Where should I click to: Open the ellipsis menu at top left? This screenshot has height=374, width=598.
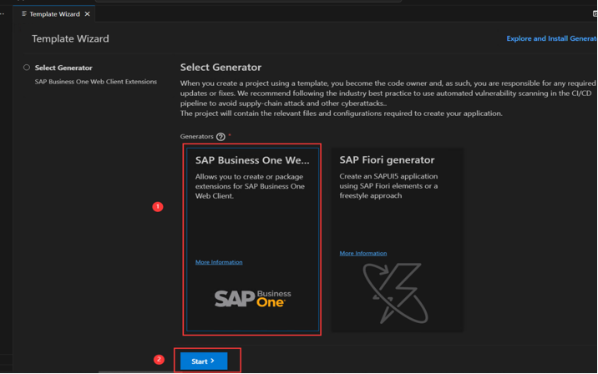(x=3, y=13)
